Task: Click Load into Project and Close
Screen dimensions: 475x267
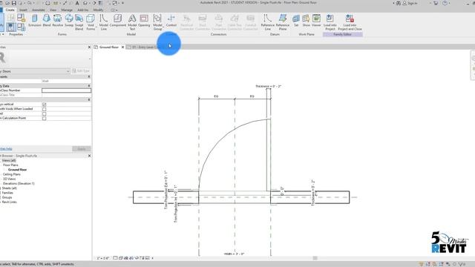Action: pos(350,22)
